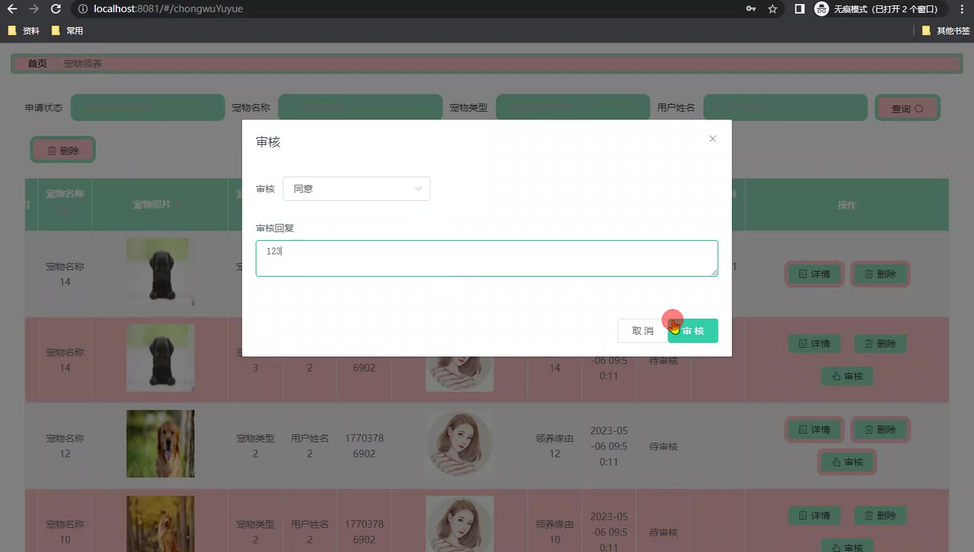Open the saved passwords key icon

click(751, 9)
